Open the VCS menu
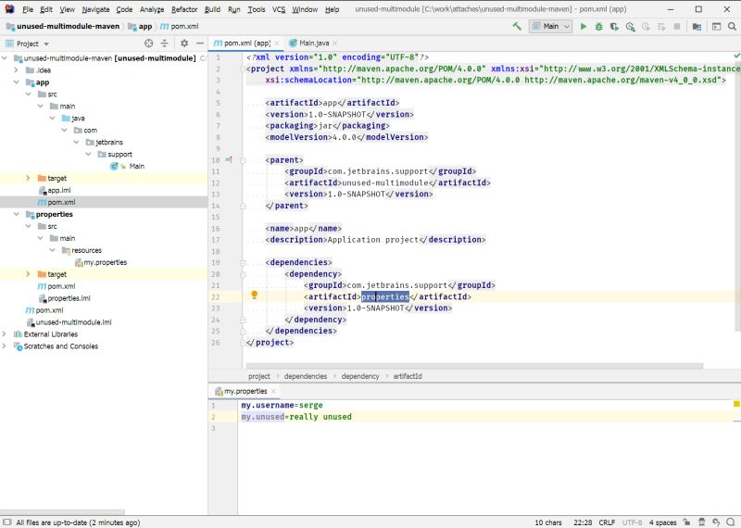 click(279, 9)
